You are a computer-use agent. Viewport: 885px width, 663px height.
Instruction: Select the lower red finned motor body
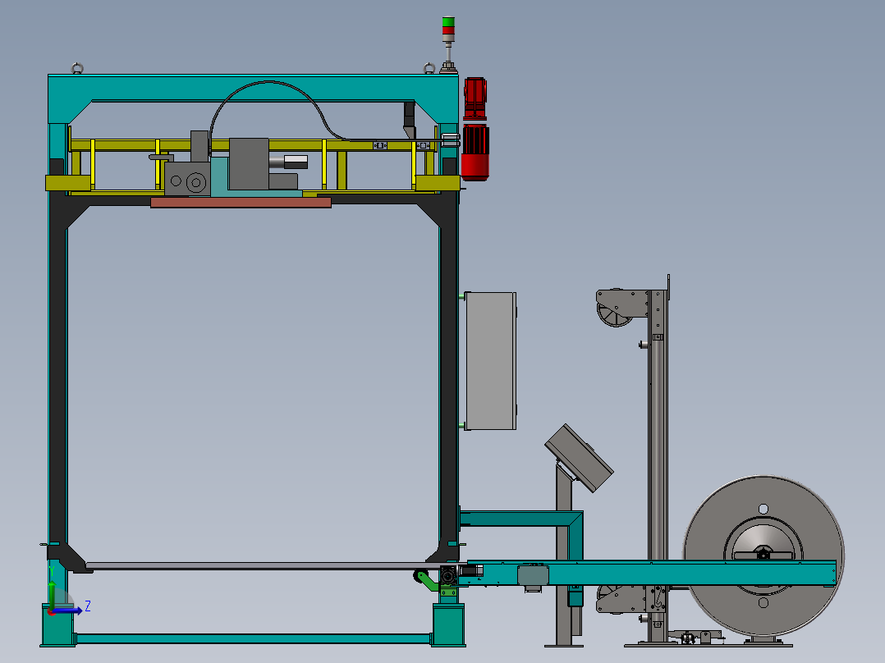[x=475, y=153]
